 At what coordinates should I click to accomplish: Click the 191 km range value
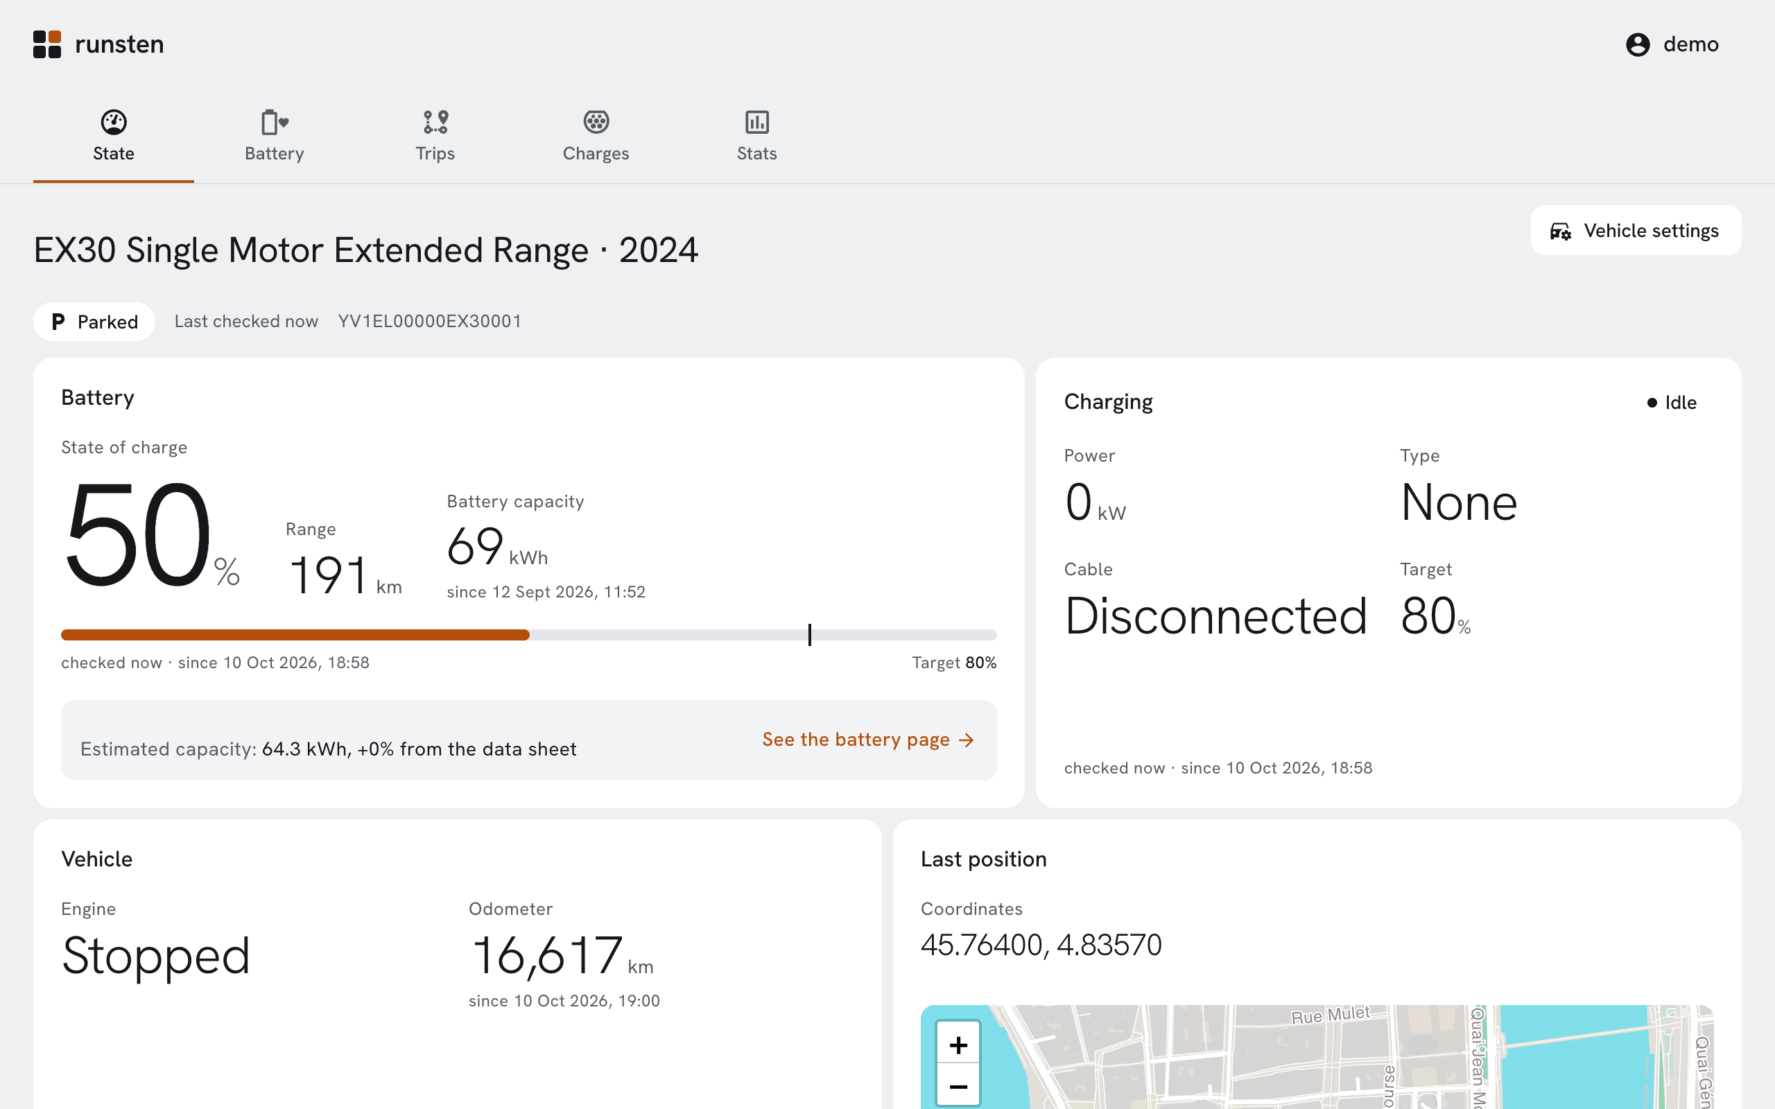point(345,575)
